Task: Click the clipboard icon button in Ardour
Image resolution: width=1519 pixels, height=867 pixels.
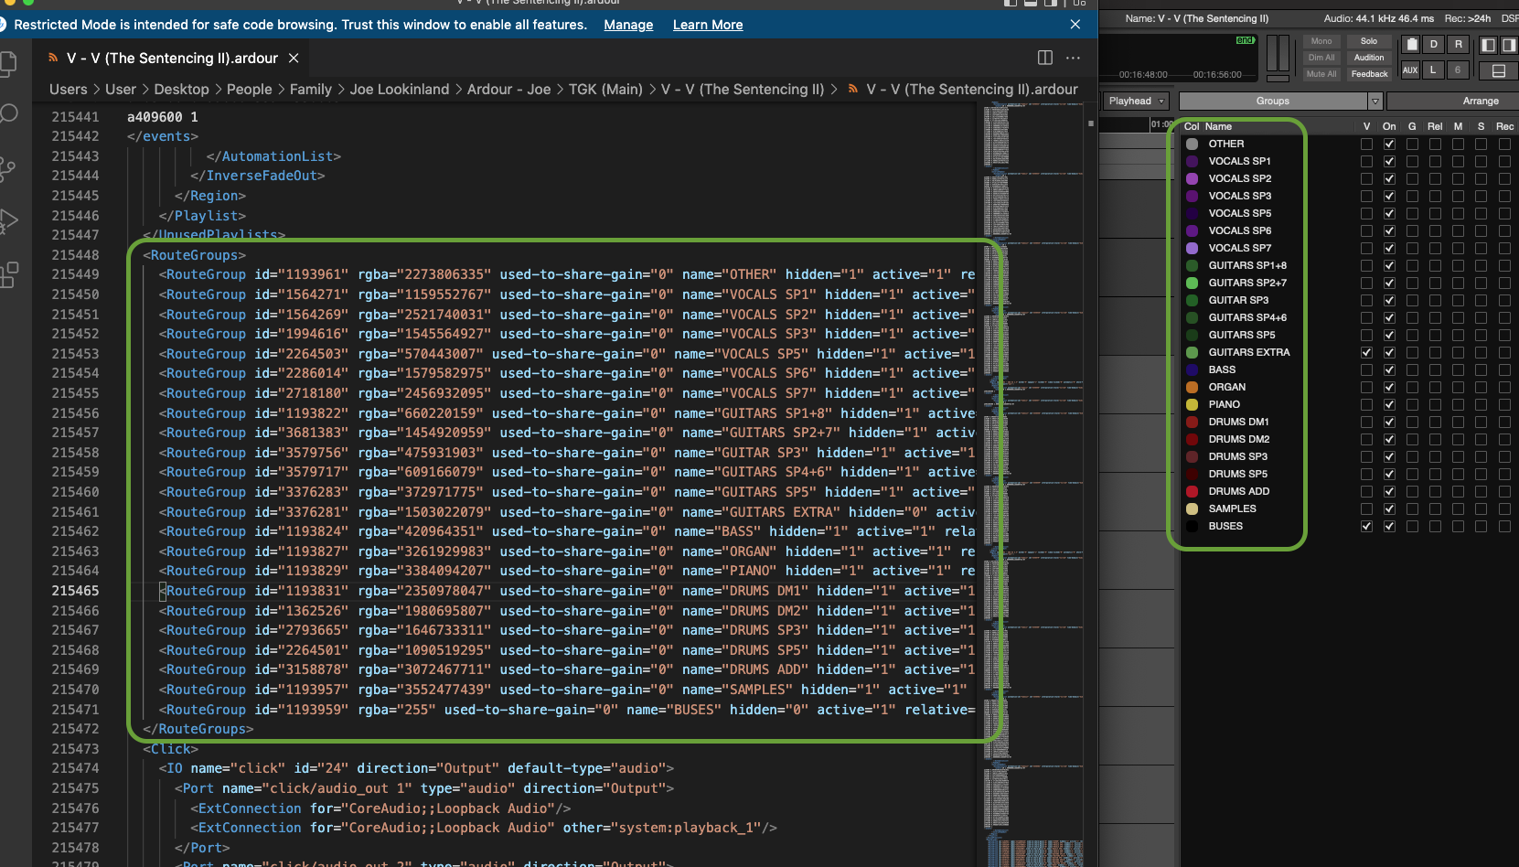Action: pyautogui.click(x=1412, y=44)
